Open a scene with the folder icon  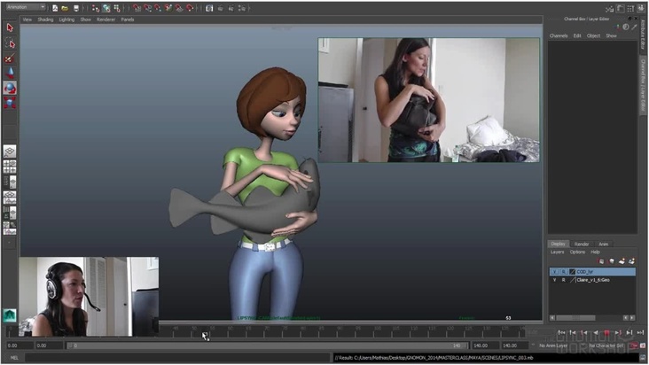click(x=65, y=8)
